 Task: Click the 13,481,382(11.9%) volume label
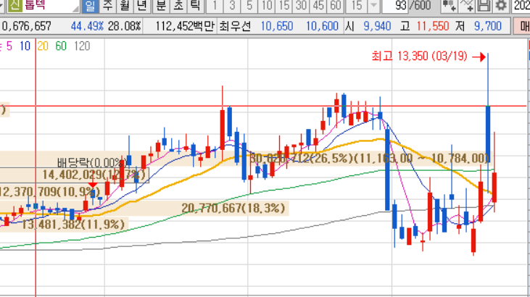73,225
